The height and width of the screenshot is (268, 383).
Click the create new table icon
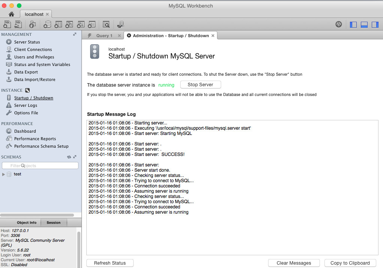pyautogui.click(x=58, y=25)
